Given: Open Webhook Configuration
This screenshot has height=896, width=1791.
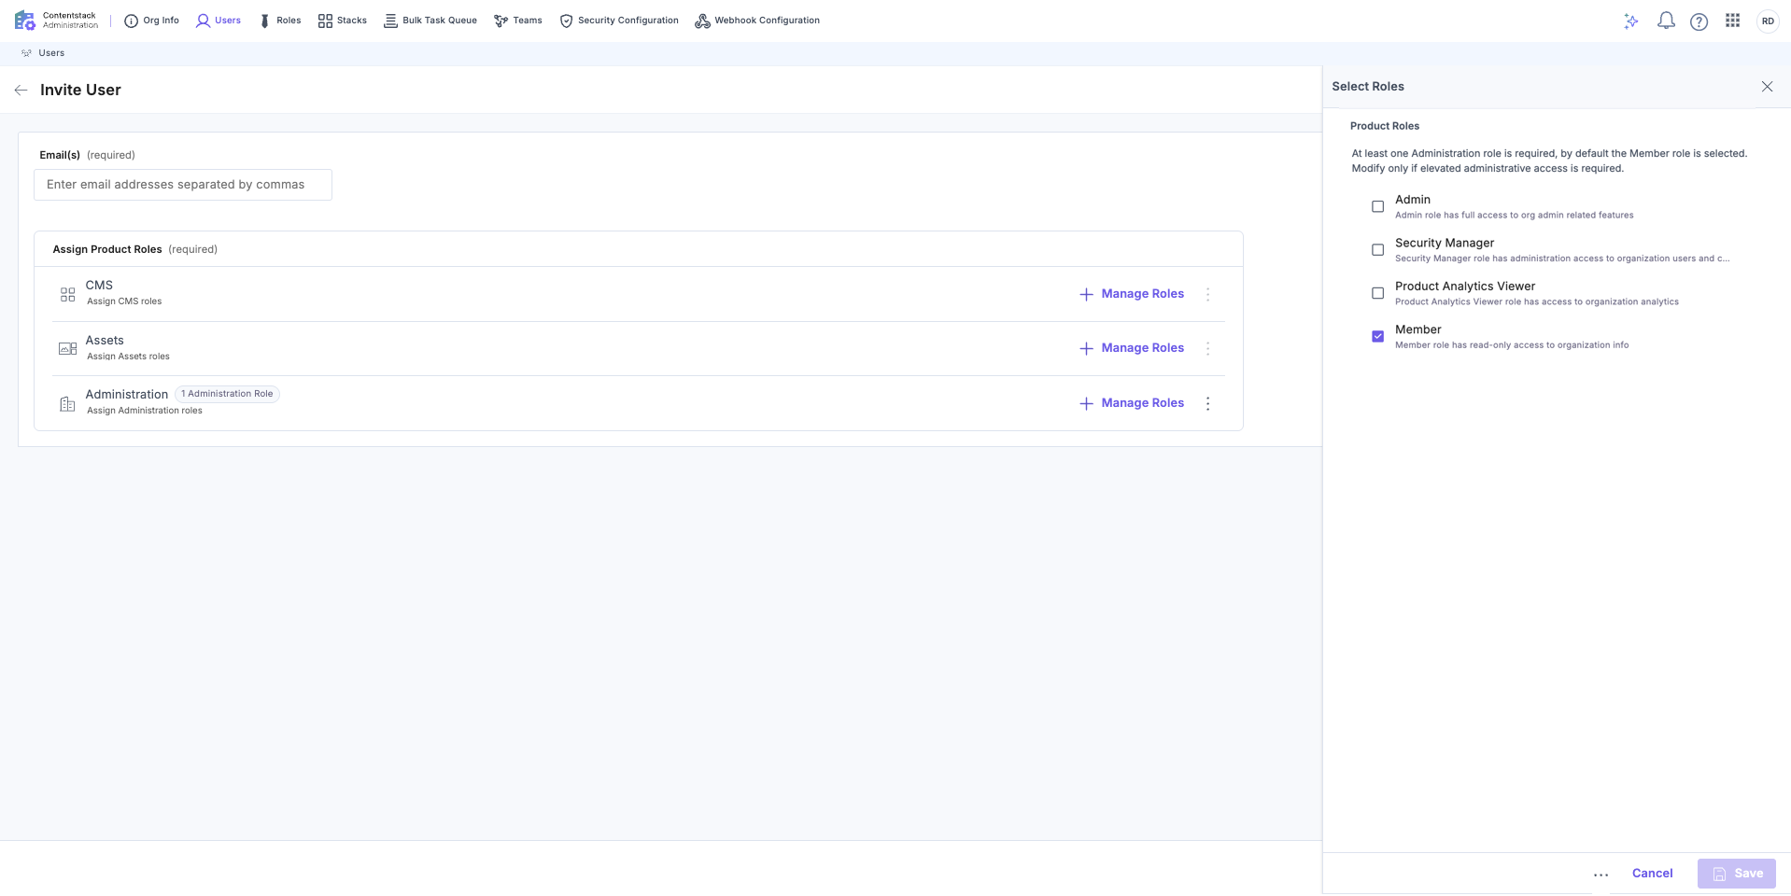Looking at the screenshot, I should click(x=757, y=21).
